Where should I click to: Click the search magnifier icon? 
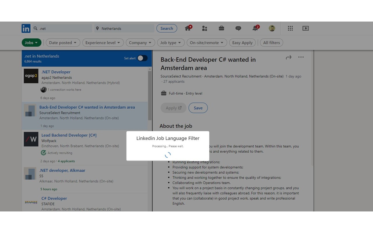(x=36, y=28)
